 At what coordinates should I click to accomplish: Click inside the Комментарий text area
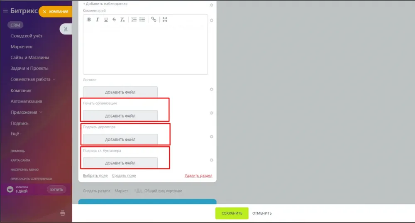click(145, 49)
